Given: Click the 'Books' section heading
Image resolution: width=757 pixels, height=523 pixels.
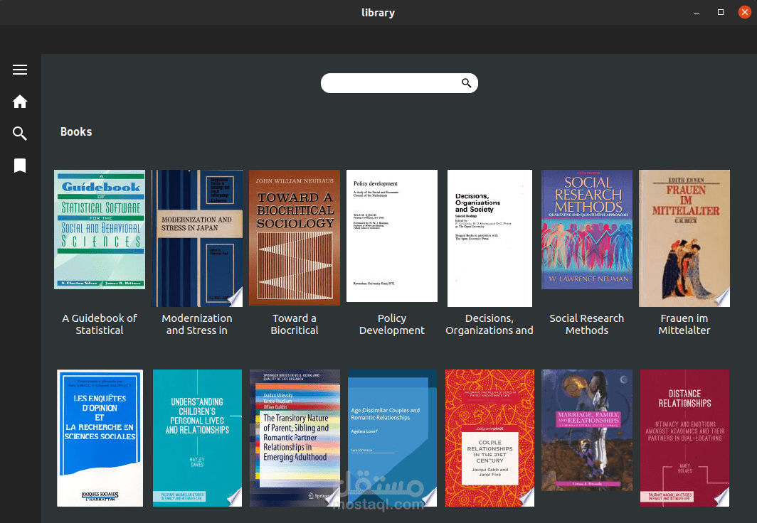Looking at the screenshot, I should (x=76, y=131).
